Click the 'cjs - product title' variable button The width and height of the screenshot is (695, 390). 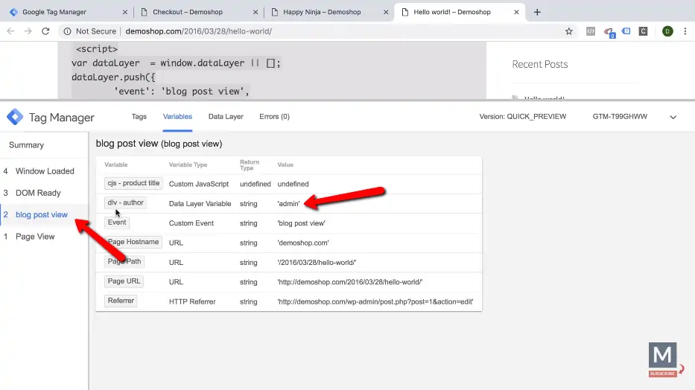pyautogui.click(x=133, y=183)
